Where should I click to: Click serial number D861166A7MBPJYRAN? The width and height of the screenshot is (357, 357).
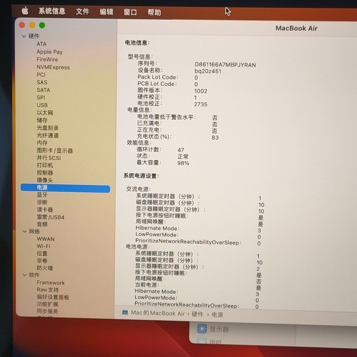pyautogui.click(x=225, y=65)
